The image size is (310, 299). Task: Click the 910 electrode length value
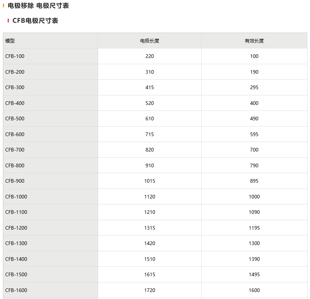point(149,165)
